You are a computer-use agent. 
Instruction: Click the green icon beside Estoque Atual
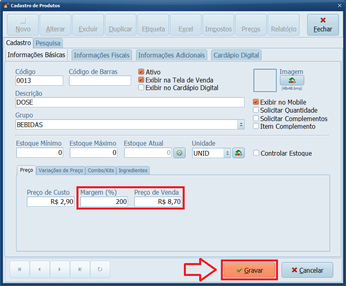pos(179,153)
